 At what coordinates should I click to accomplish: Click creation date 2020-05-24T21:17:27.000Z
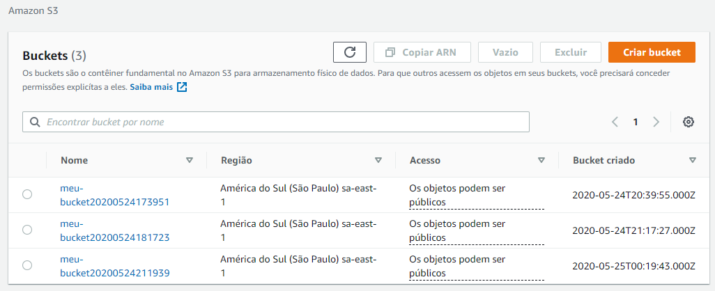pos(633,230)
